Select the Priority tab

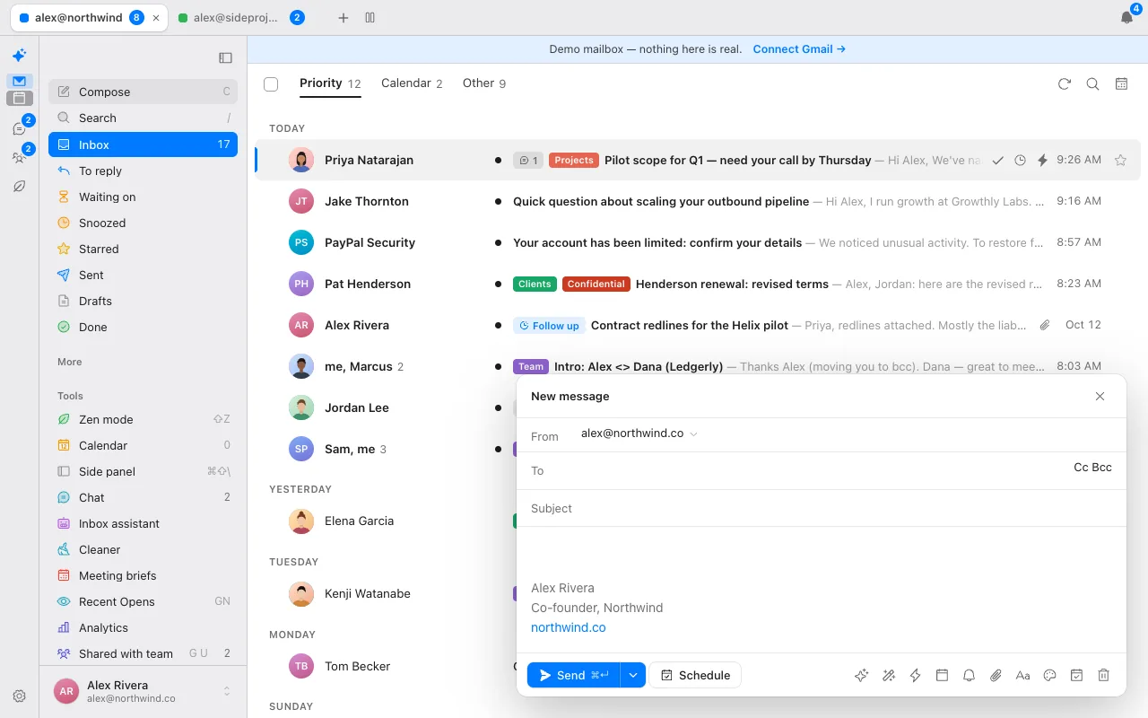[330, 83]
